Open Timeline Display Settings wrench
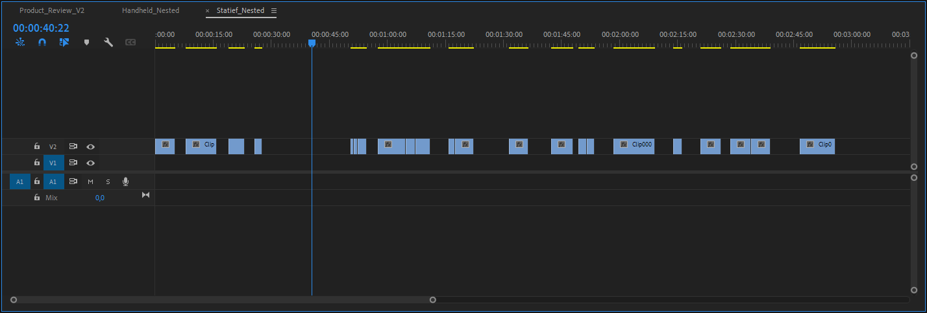The image size is (927, 313). click(108, 42)
